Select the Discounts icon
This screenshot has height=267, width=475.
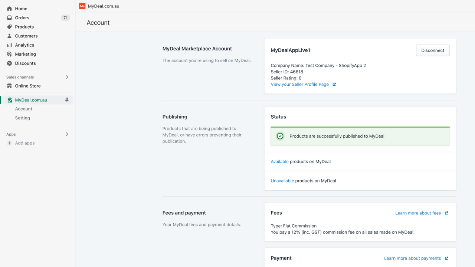9,63
